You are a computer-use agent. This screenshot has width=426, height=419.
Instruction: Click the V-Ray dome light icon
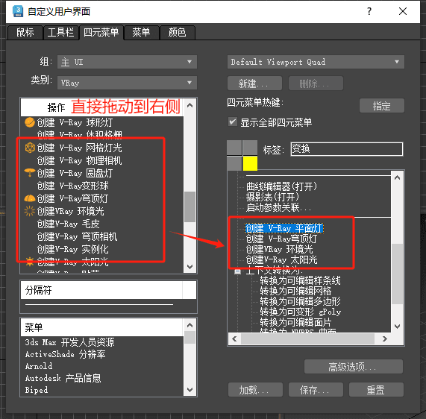pos(30,198)
